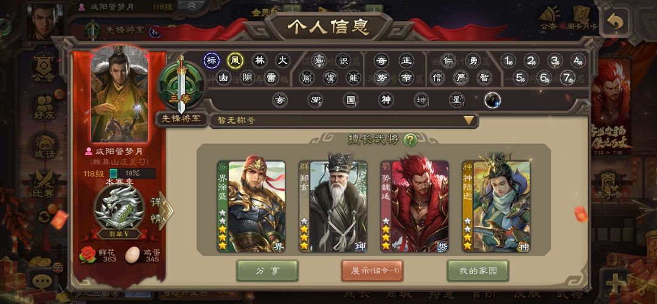Click the 我的家园 button
Image resolution: width=657 pixels, height=304 pixels.
478,271
